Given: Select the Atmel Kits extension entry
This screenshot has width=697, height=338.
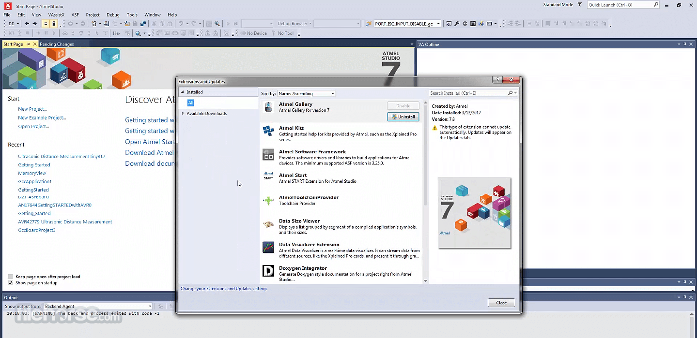Looking at the screenshot, I should coord(341,134).
